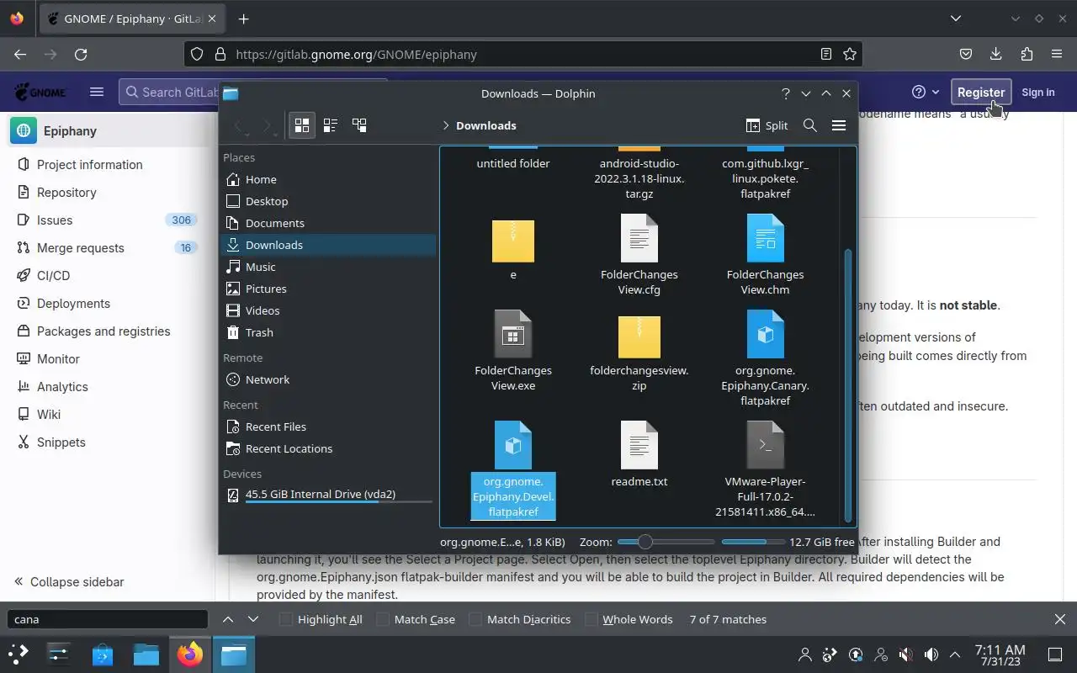Collapse the GitLab sidebar
1077x673 pixels.
[x=69, y=582]
